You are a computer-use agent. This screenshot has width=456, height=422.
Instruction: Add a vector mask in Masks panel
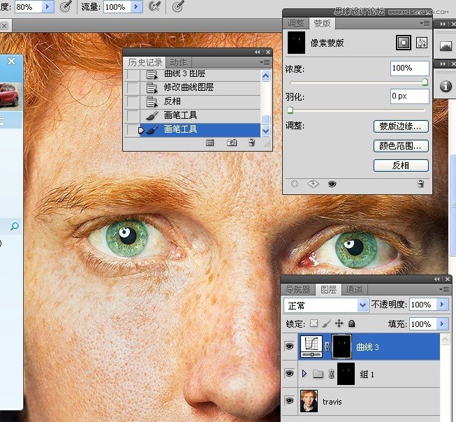[421, 43]
